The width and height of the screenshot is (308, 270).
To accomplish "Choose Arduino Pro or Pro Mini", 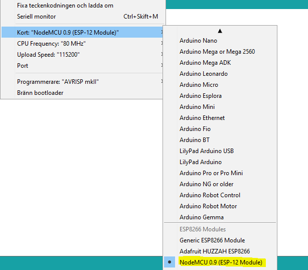I will (x=220, y=173).
